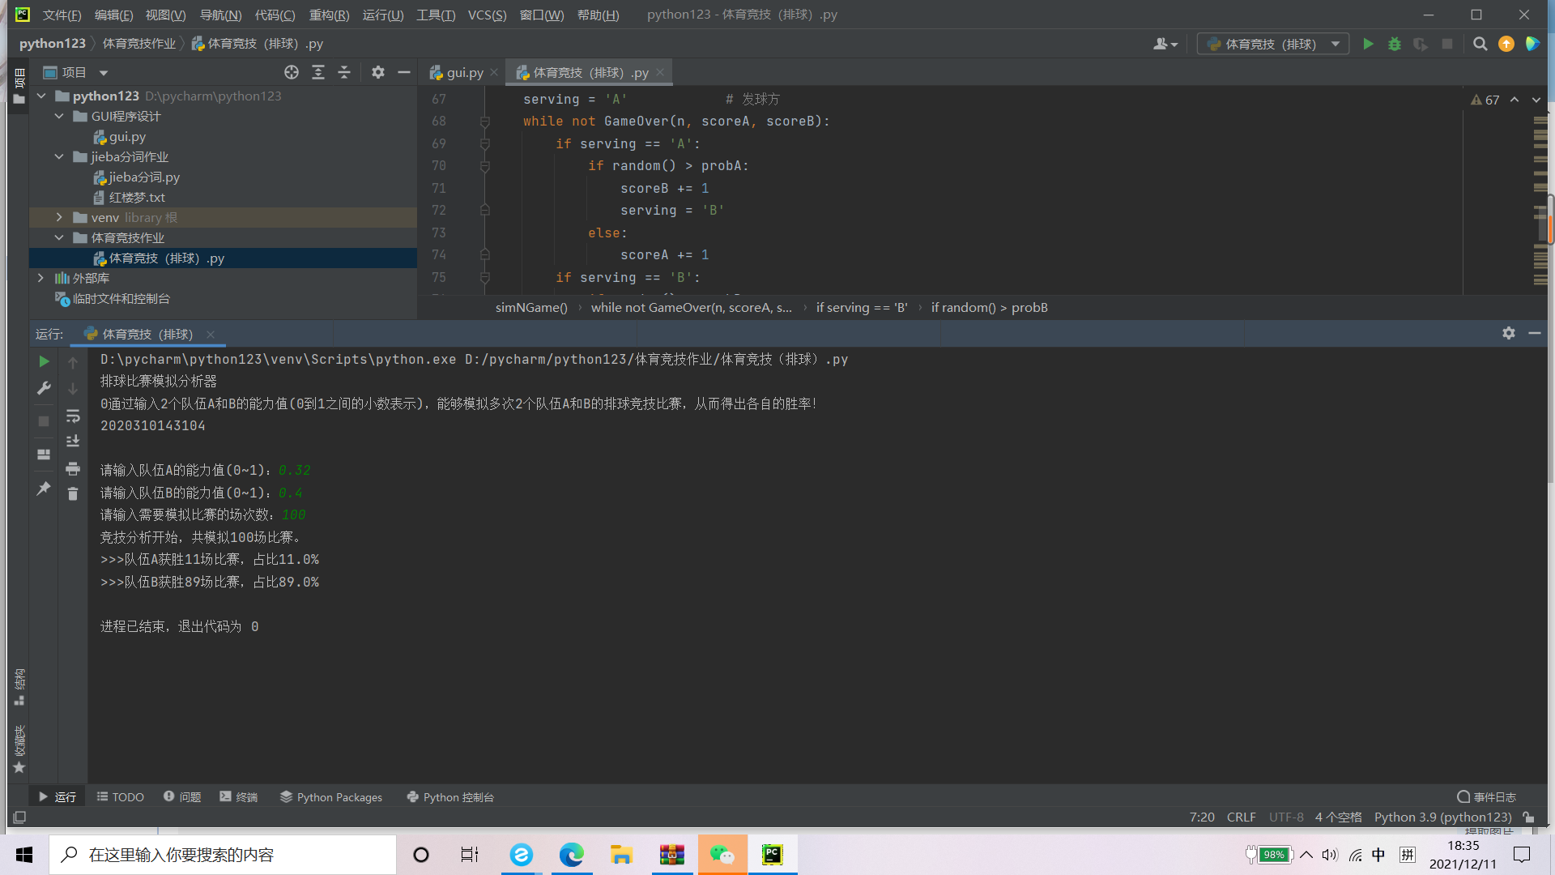Click locate-file target icon in Project panel
The width and height of the screenshot is (1555, 875).
(292, 72)
